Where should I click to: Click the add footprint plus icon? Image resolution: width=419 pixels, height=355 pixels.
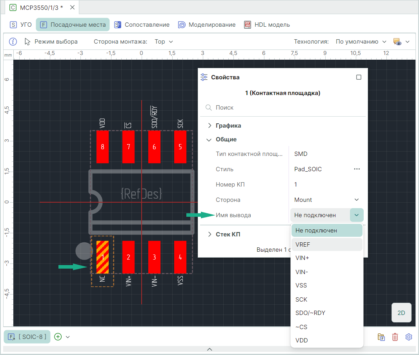click(58, 337)
